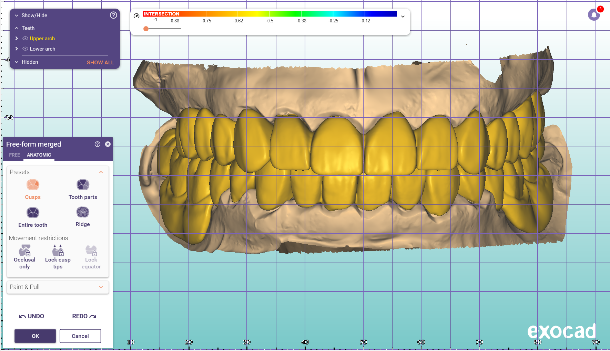The height and width of the screenshot is (351, 610).
Task: Enable Lock cusp tips restriction
Action: coord(58,250)
